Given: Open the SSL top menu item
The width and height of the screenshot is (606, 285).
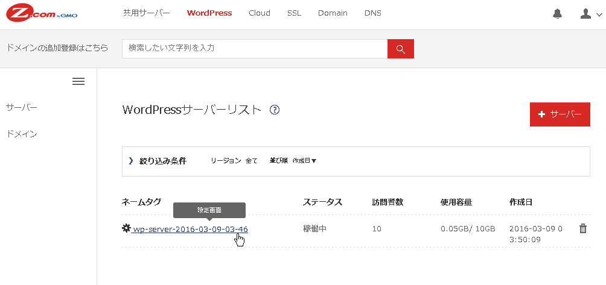Looking at the screenshot, I should [294, 13].
